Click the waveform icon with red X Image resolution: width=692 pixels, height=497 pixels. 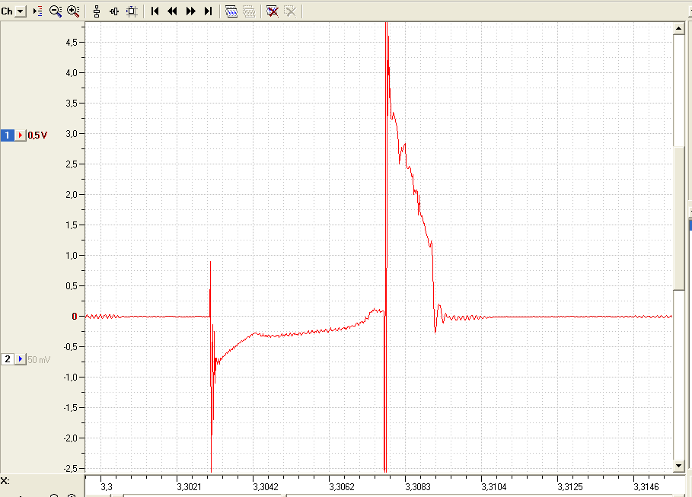click(x=273, y=11)
